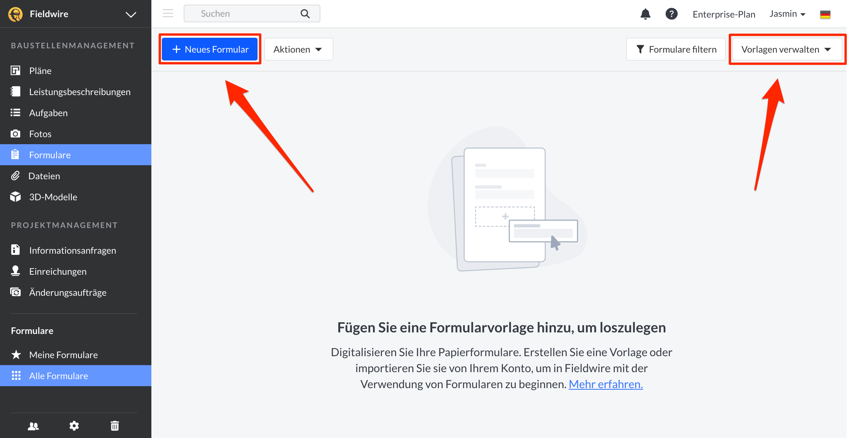View the Fotos section
This screenshot has height=438, width=863.
[40, 134]
